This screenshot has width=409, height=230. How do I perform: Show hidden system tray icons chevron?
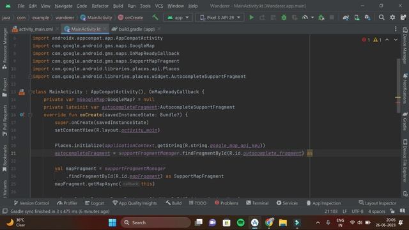[318, 222]
